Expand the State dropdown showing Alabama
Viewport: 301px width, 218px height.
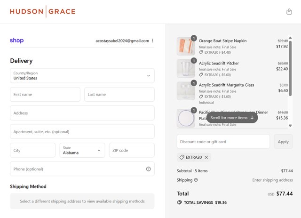click(82, 150)
